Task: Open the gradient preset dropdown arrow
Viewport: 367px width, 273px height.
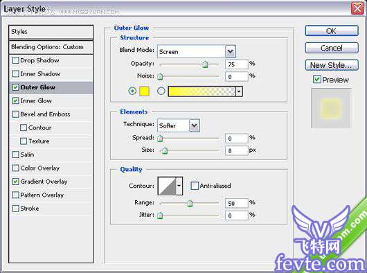Action: (x=239, y=91)
